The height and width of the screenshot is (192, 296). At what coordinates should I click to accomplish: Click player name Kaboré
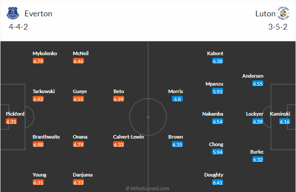pos(215,53)
